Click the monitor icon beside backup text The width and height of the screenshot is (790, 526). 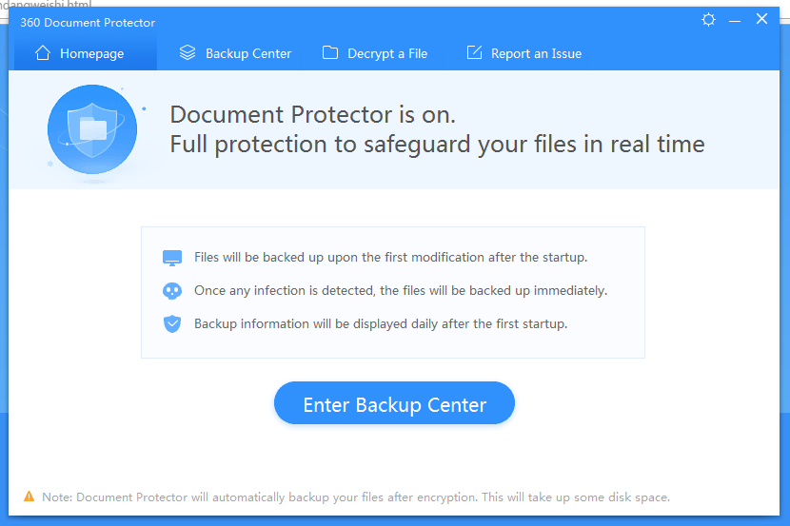pos(172,258)
